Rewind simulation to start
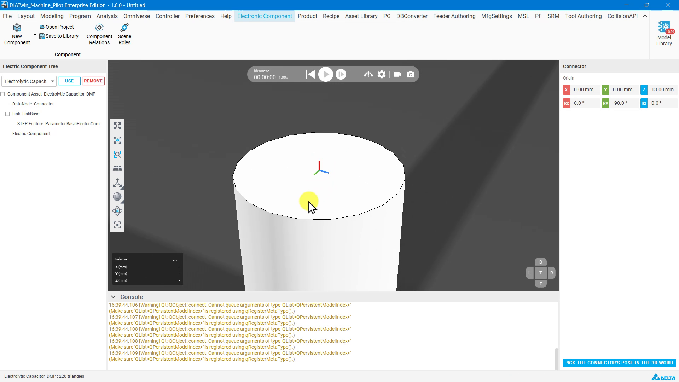 pos(310,74)
